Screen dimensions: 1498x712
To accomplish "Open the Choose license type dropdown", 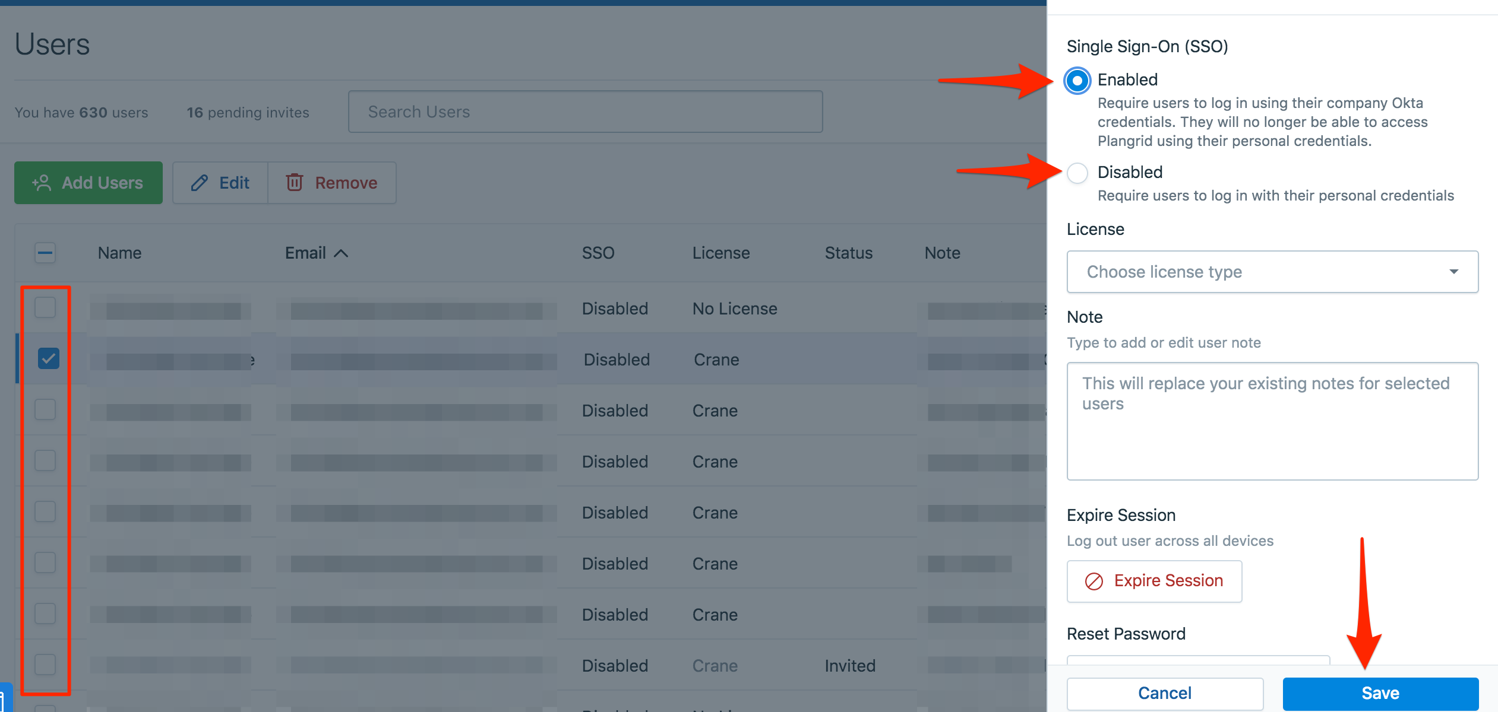I will [x=1272, y=272].
